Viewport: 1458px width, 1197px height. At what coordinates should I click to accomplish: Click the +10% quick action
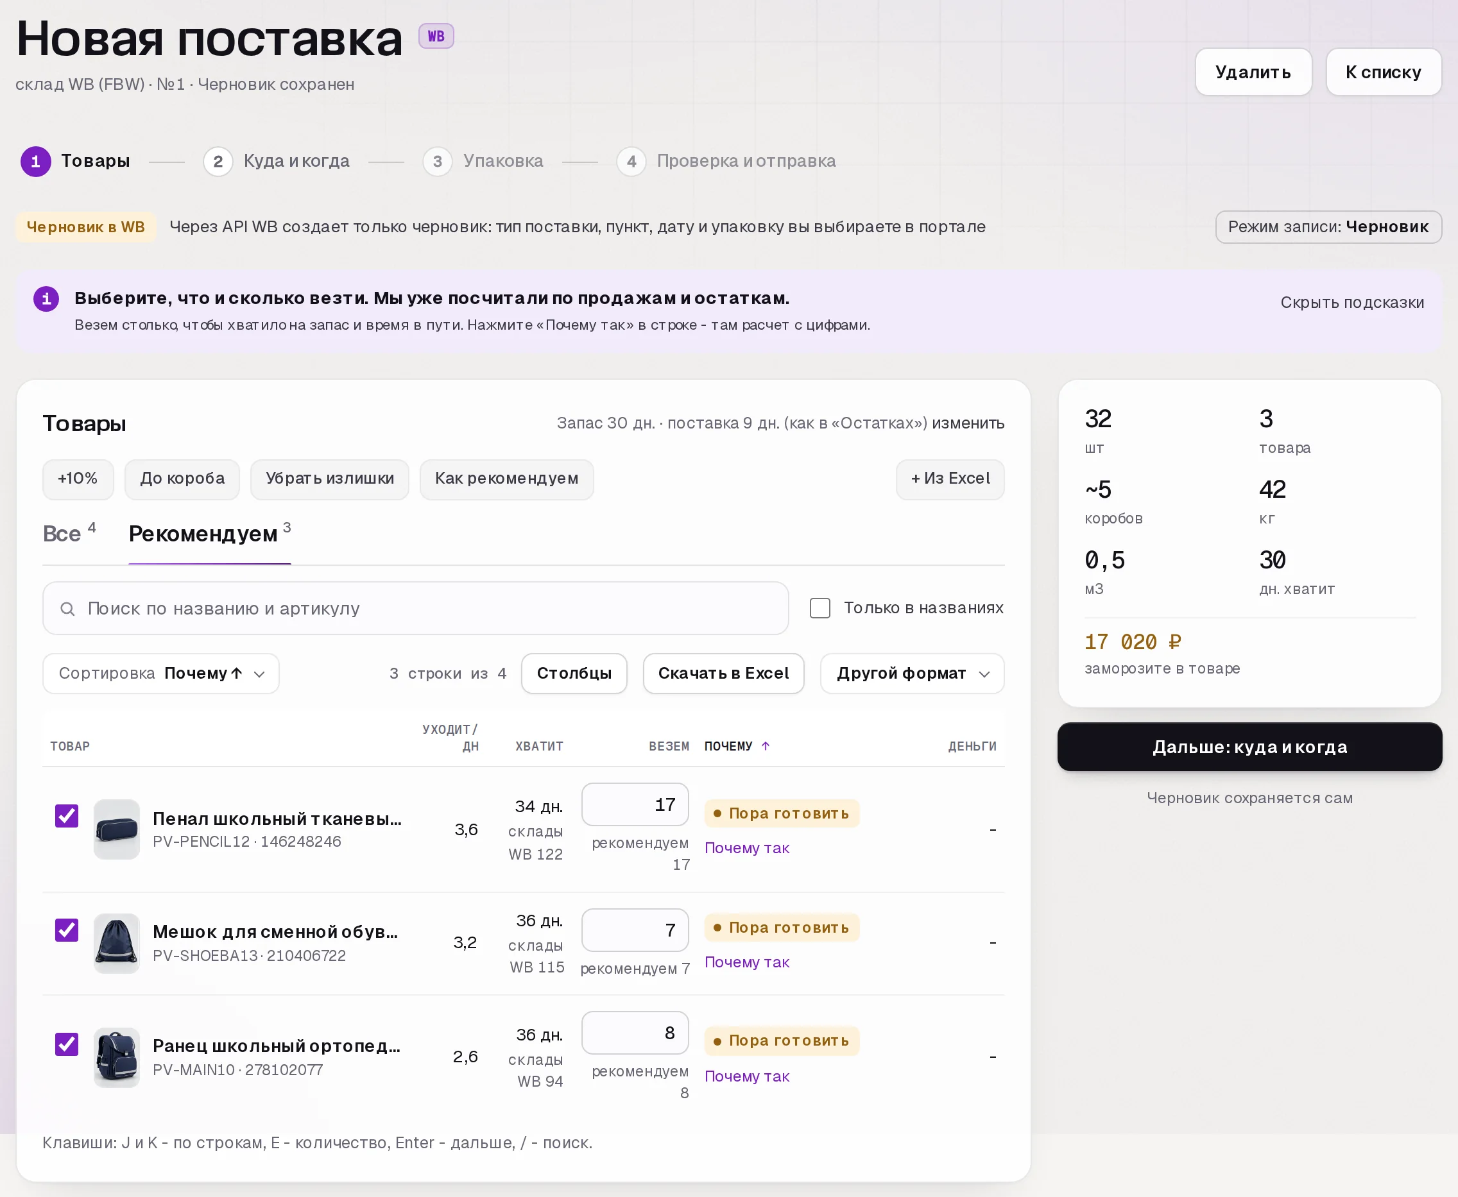78,479
